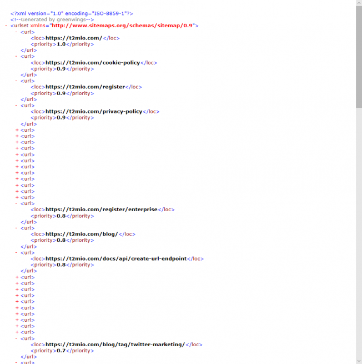This screenshot has width=362, height=364.
Task: Click the loc text t2mio.com/privacy-policy
Action: [94, 112]
